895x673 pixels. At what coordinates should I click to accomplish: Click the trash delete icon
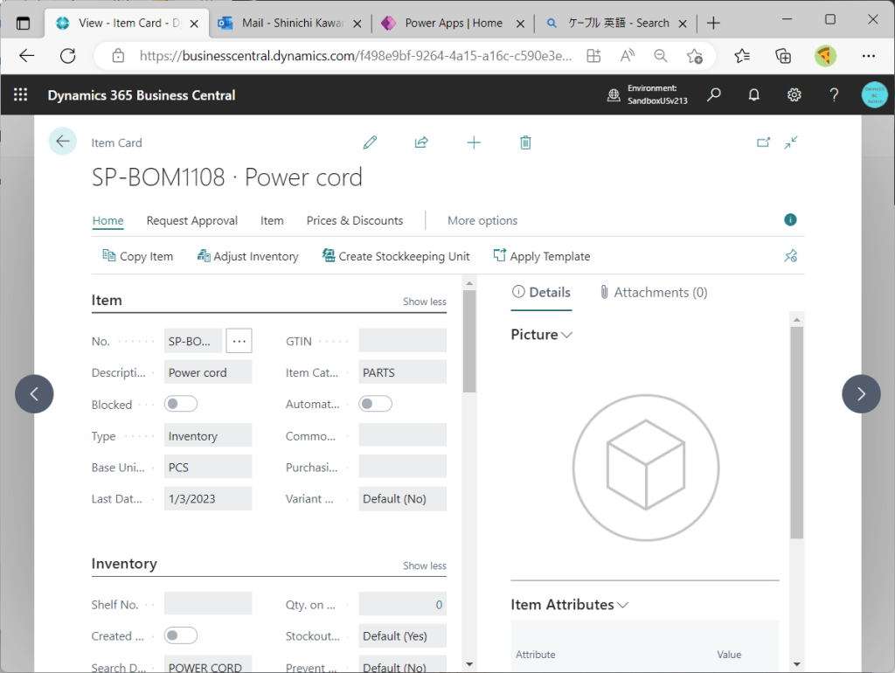point(525,142)
